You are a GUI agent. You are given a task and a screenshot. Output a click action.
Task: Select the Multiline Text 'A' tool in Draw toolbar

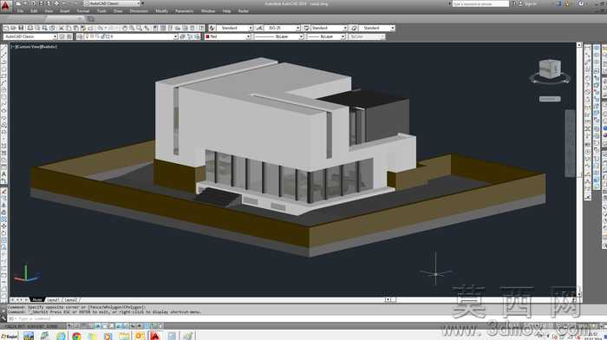3,174
